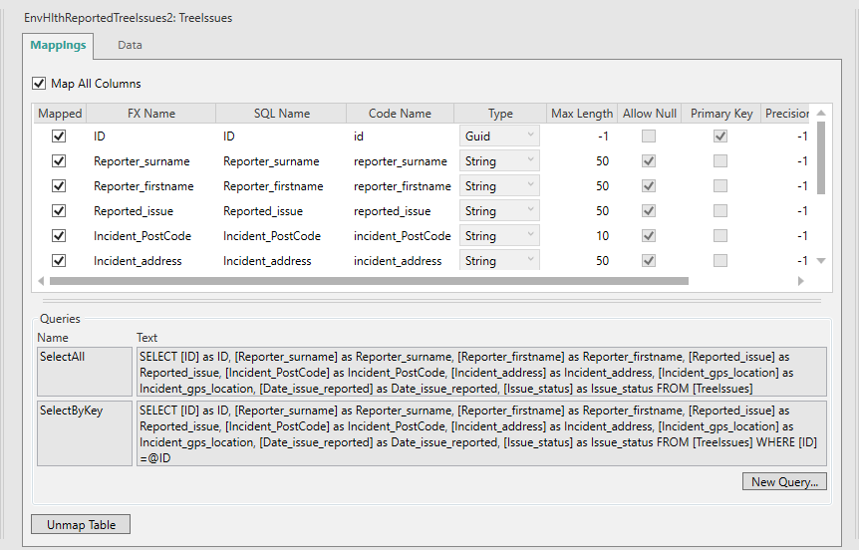
Task: Uncheck Mapped for Incident_address row
Action: click(59, 261)
